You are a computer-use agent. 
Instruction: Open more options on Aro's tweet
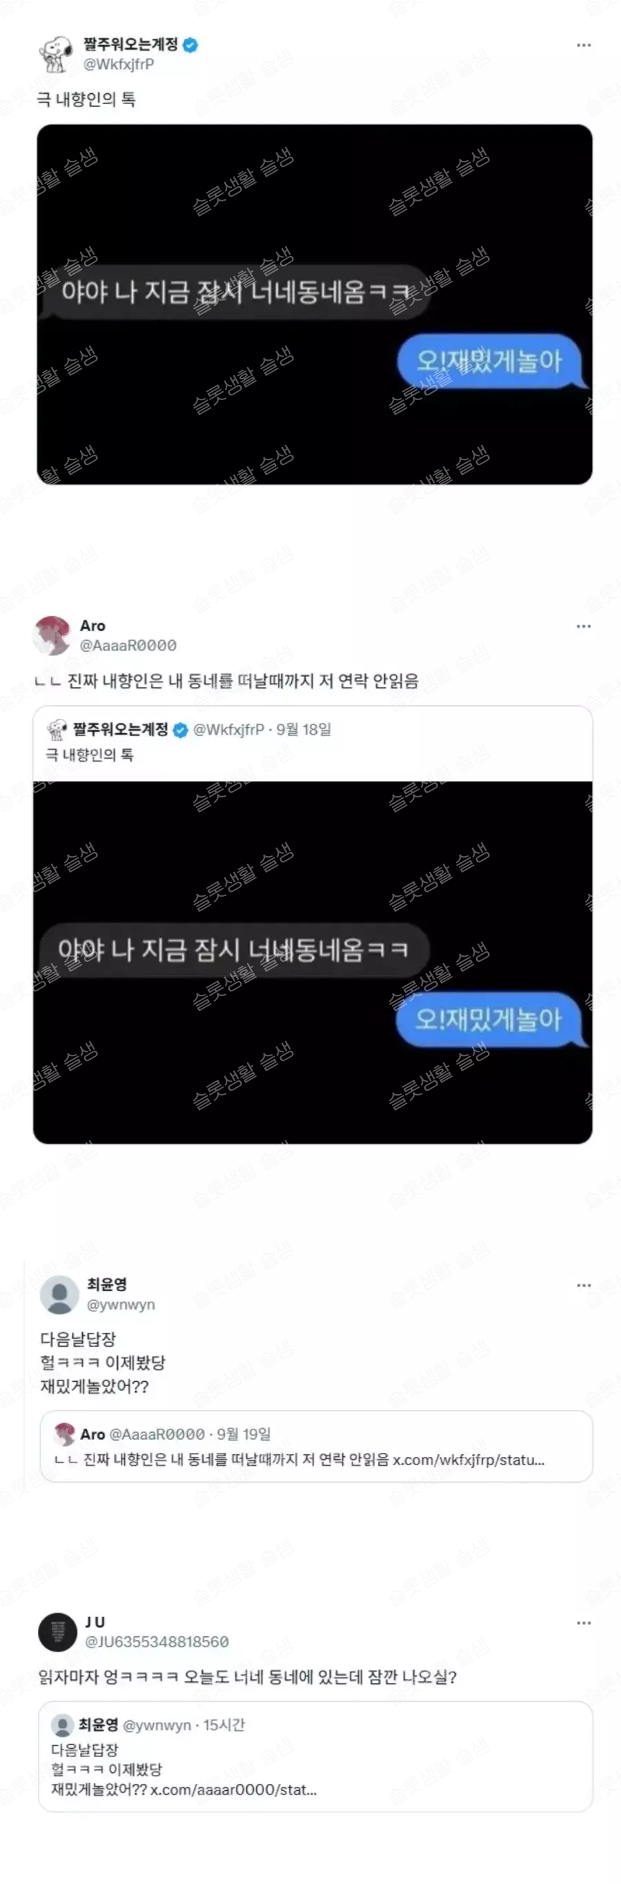[x=583, y=627]
